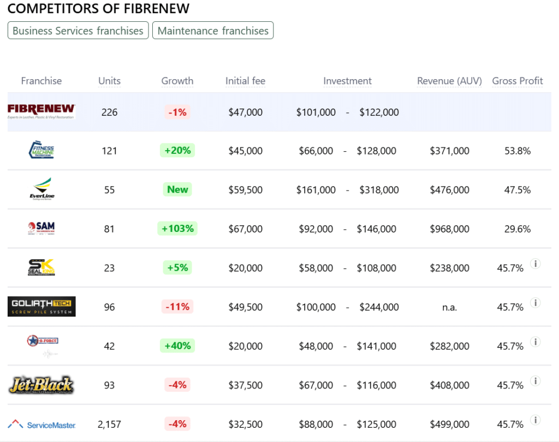Click the $67,000 initial fee

(245, 229)
